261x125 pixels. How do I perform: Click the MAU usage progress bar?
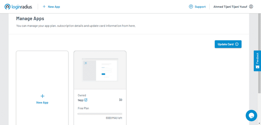100,114
